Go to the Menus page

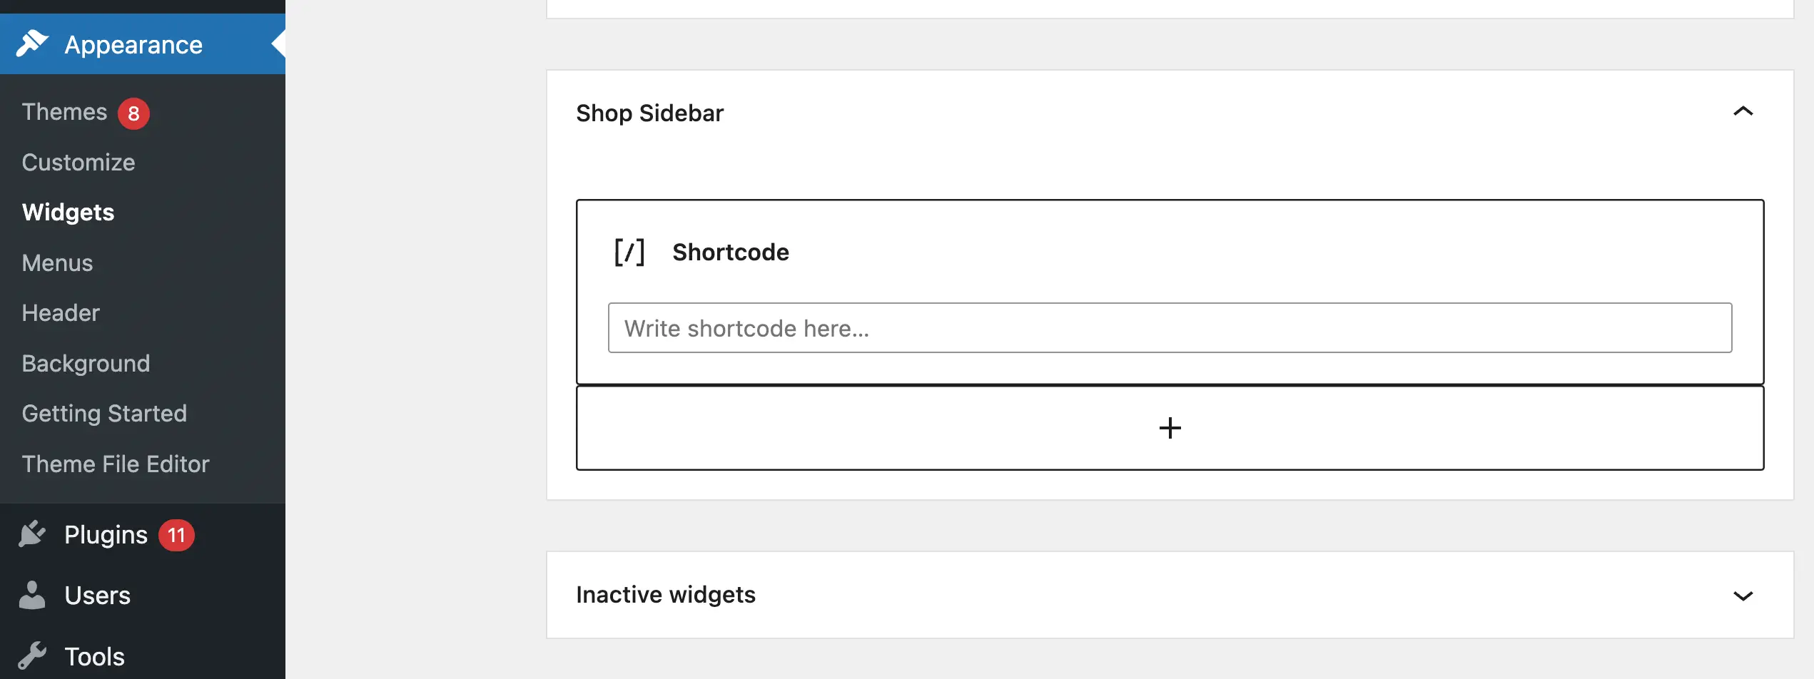pyautogui.click(x=57, y=263)
